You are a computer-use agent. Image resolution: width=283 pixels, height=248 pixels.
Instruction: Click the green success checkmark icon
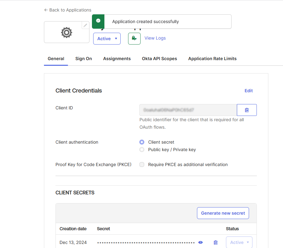[x=98, y=21]
